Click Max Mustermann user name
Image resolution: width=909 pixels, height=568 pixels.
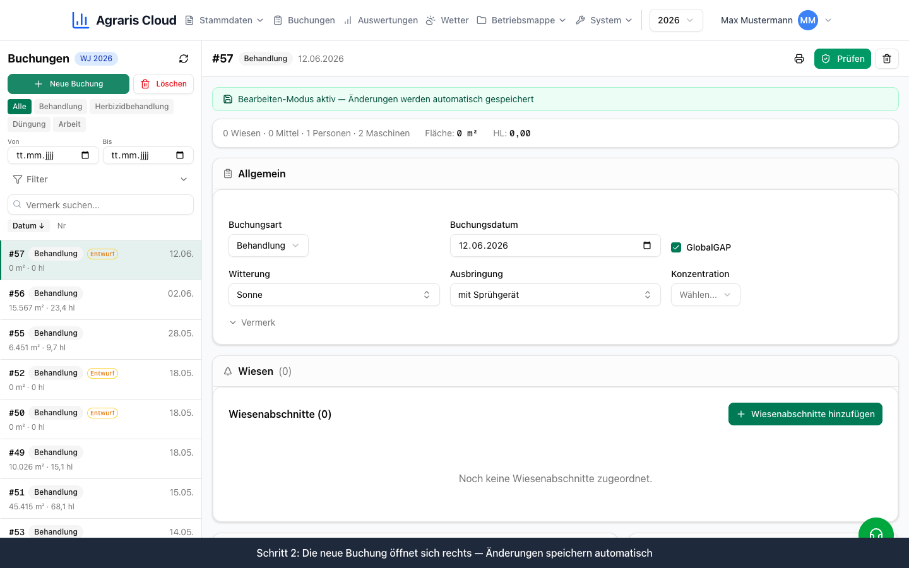pyautogui.click(x=756, y=20)
